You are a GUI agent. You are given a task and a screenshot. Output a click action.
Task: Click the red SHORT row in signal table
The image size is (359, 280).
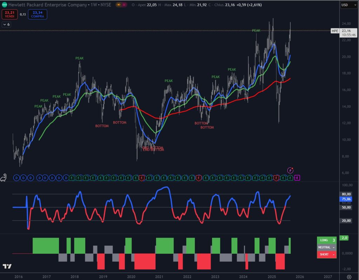pos(326,254)
